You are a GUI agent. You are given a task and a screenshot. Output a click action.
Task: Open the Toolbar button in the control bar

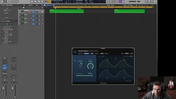click(x=8, y=1)
